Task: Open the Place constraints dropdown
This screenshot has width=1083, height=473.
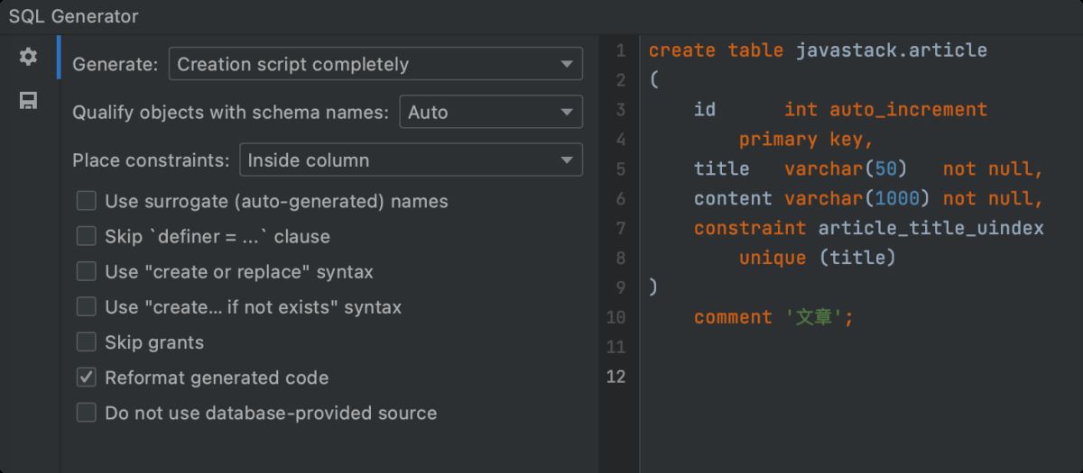Action: tap(410, 160)
